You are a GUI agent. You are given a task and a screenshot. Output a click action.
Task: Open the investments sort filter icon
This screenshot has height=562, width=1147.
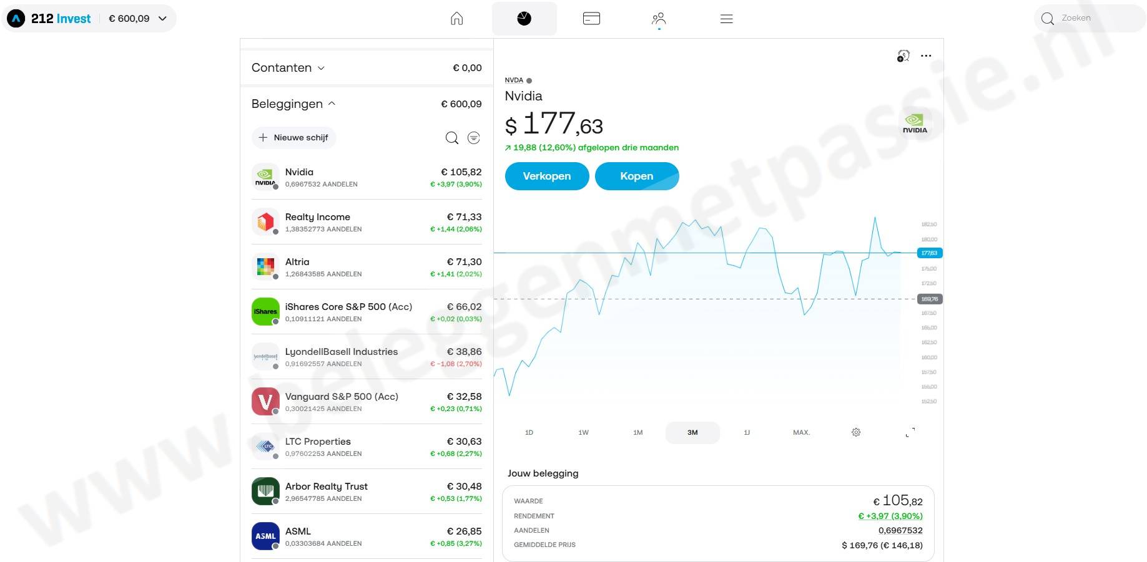tap(474, 138)
